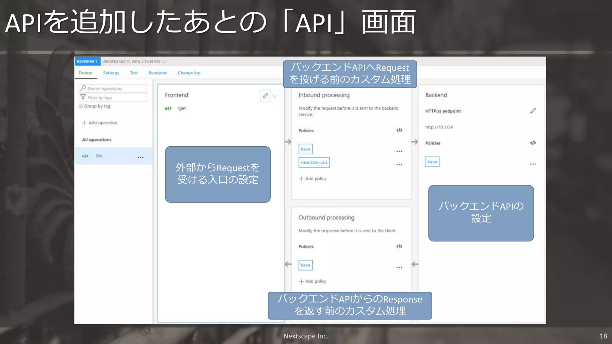
Task: Focus the Filter by tags field
Action: point(113,97)
